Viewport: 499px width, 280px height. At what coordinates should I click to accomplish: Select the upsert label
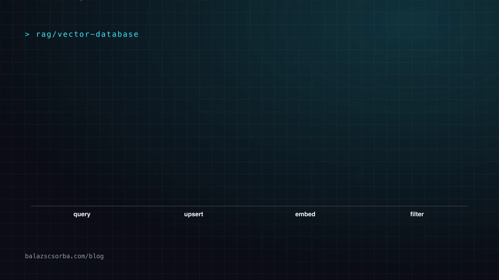[x=193, y=214]
